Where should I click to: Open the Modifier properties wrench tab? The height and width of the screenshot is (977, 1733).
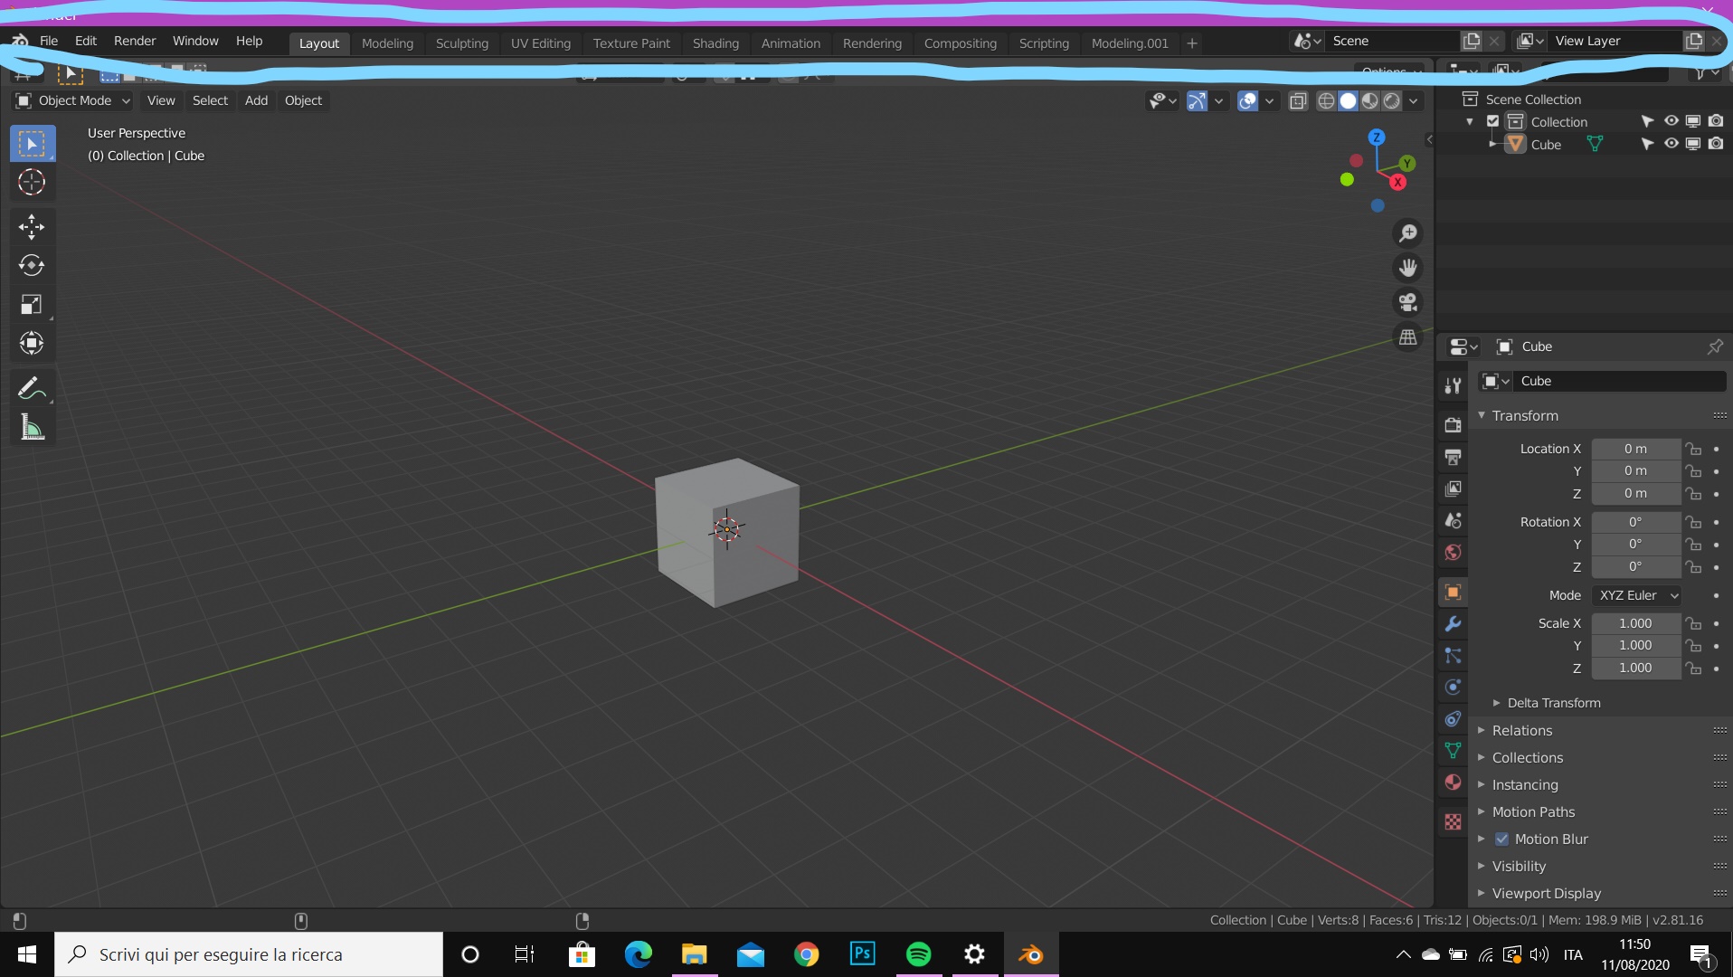pyautogui.click(x=1453, y=624)
